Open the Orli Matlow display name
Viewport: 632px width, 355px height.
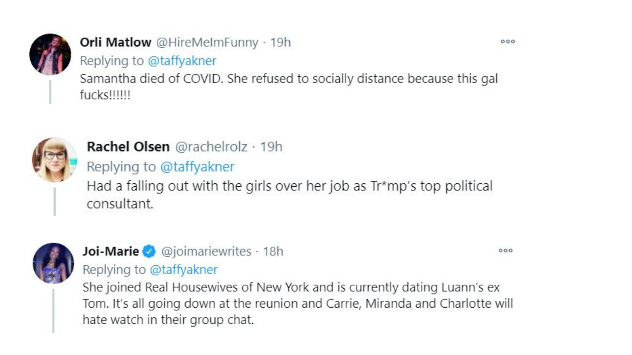click(x=115, y=42)
